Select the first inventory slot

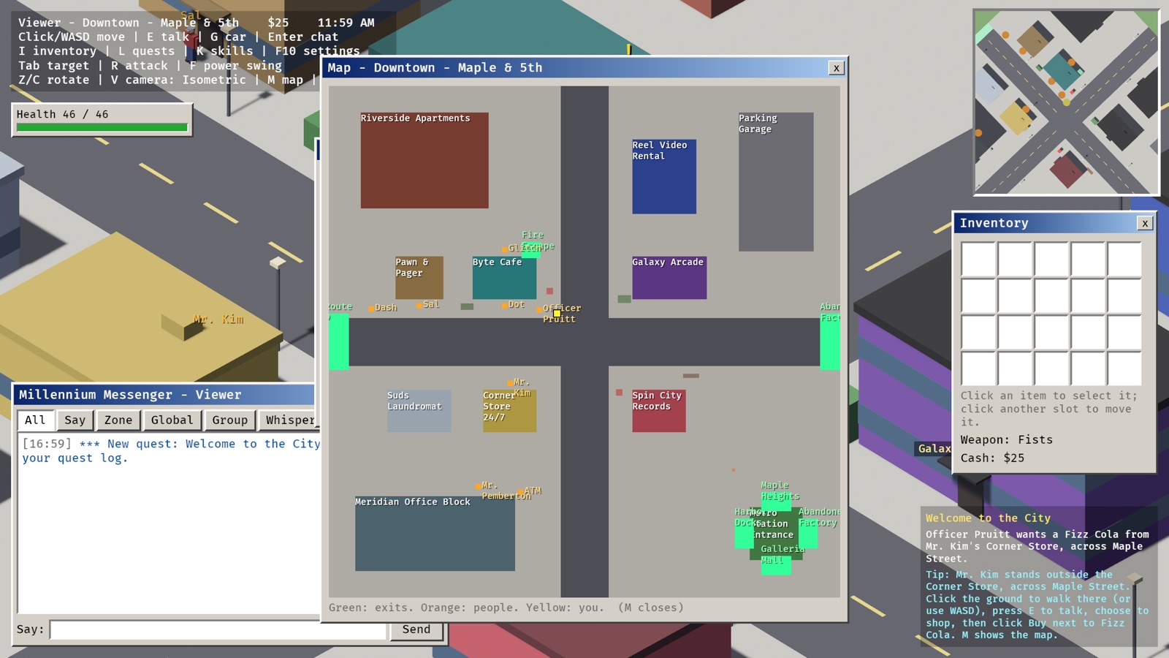point(978,260)
